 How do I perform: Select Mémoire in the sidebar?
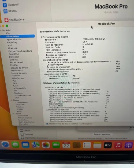(16, 76)
